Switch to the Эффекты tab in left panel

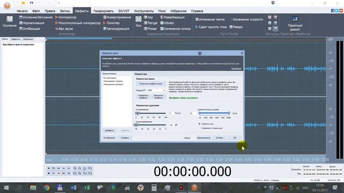pyautogui.click(x=16, y=39)
